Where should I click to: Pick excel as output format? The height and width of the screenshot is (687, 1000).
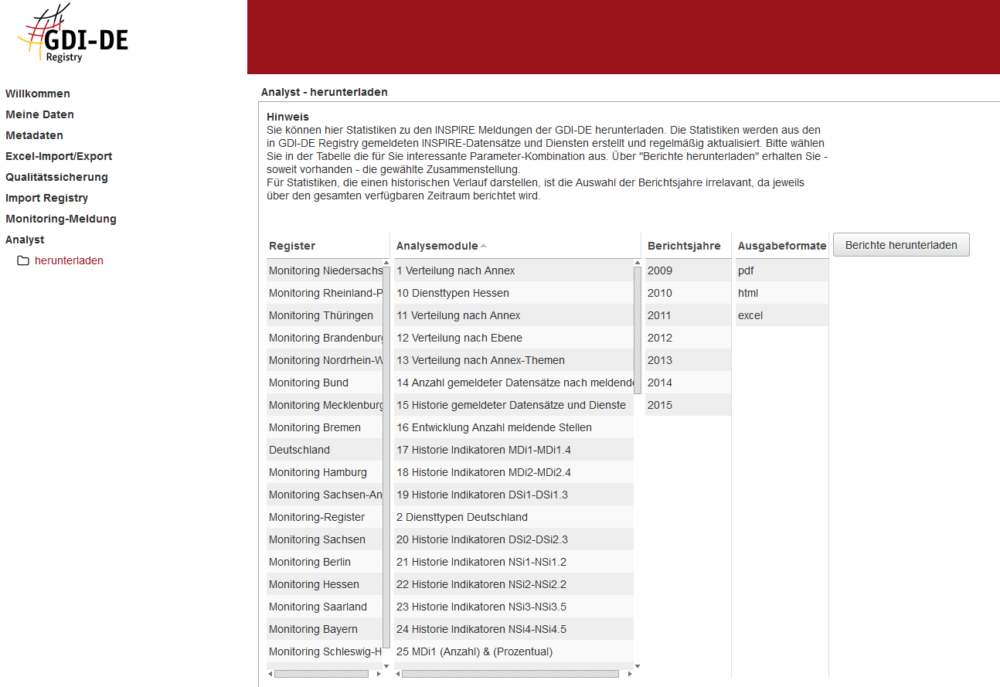750,315
